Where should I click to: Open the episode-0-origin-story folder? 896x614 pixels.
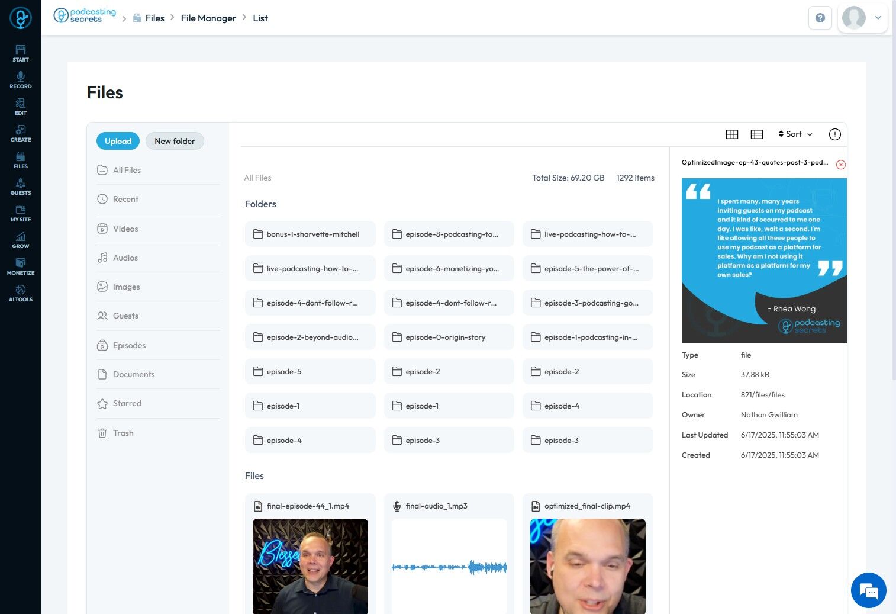(449, 337)
